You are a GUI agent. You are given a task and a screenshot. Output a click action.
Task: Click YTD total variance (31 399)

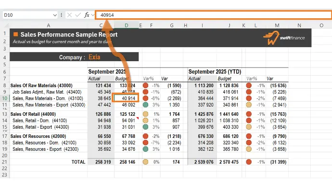278,162
